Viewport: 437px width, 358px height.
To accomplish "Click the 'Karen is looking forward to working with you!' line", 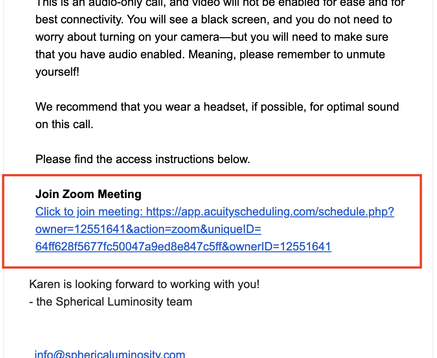I will (x=144, y=285).
